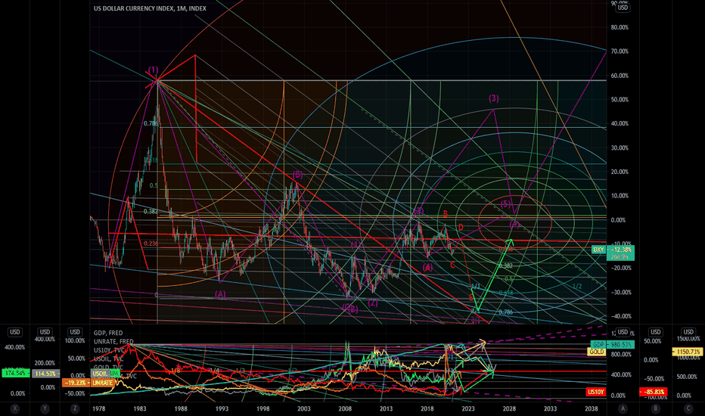The width and height of the screenshot is (705, 416).
Task: Select the GDP, FRED legend entry
Action: tap(108, 333)
